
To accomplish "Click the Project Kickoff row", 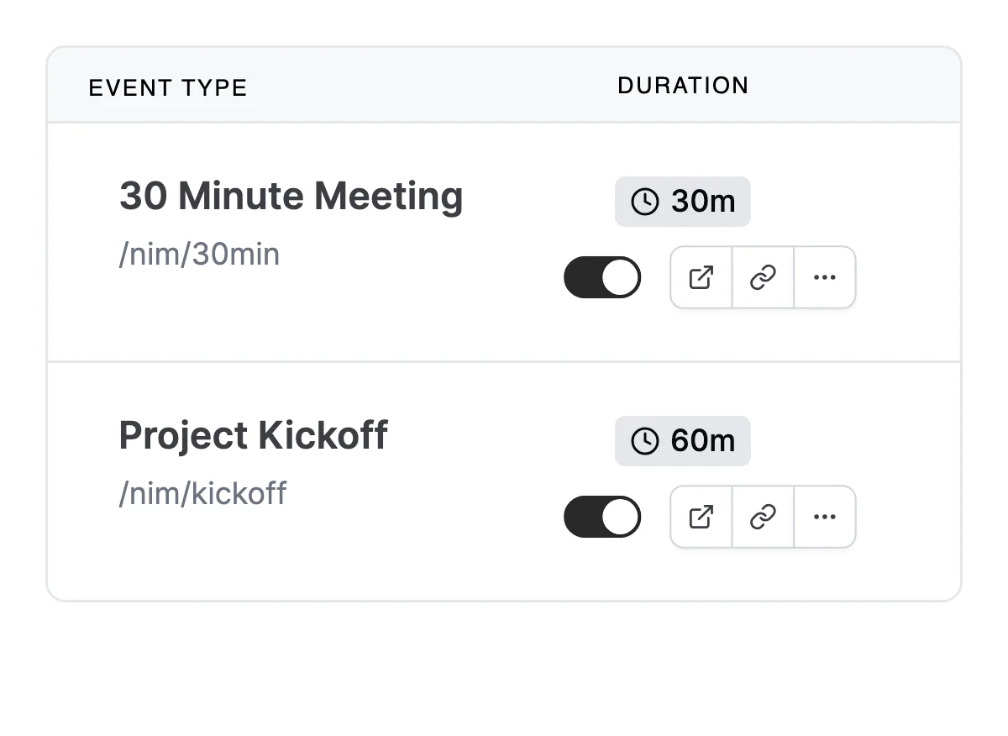I will tap(504, 481).
